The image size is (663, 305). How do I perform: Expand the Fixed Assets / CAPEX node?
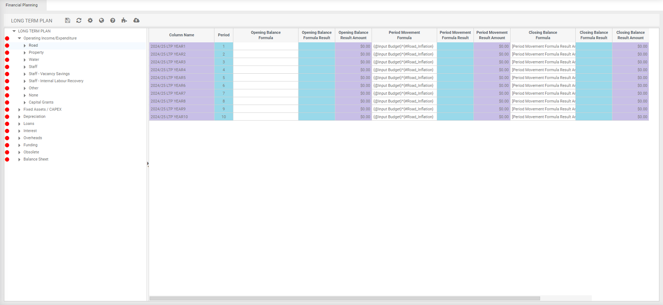tap(20, 109)
